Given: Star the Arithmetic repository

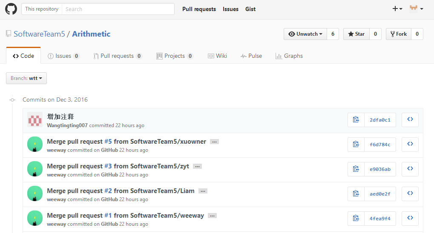Looking at the screenshot, I should tap(356, 34).
